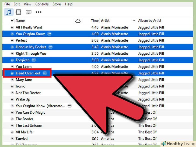
Task: Open the Edit menu
Action: [x=17, y=4]
